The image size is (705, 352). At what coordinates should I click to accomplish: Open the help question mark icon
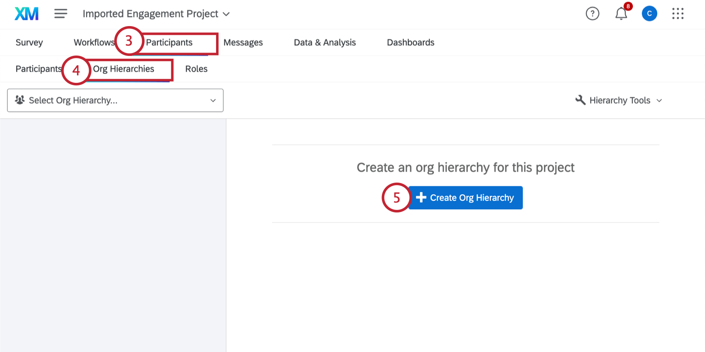[x=592, y=14]
